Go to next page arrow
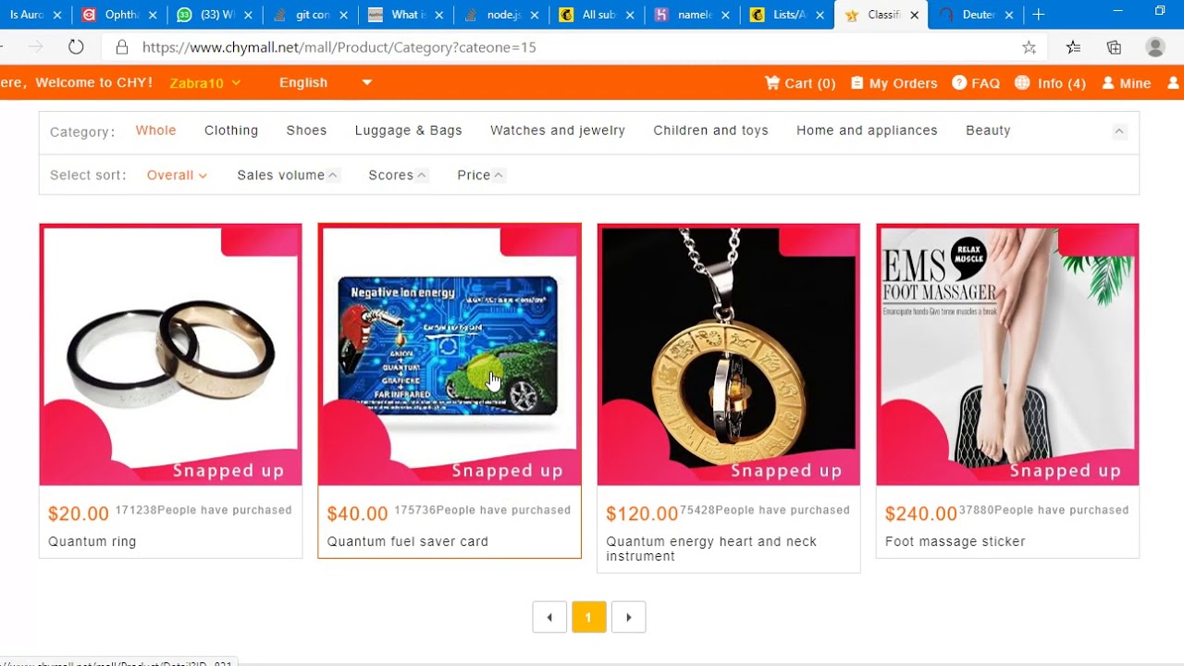 [x=629, y=617]
